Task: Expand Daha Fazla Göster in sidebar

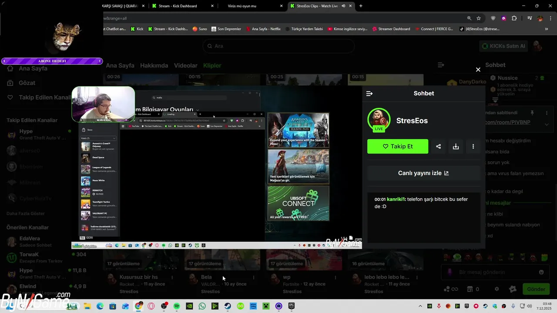Action: 26,213
